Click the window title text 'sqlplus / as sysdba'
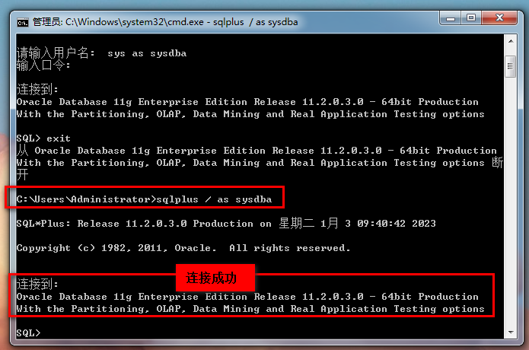Viewport: 529px width, 350px height. (256, 22)
